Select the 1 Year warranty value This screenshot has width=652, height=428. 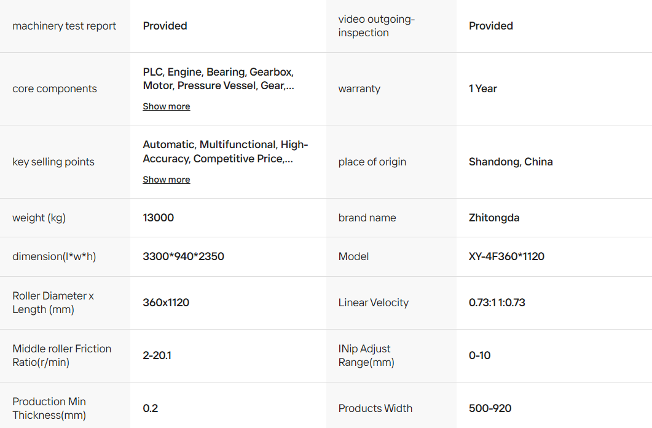coord(483,89)
